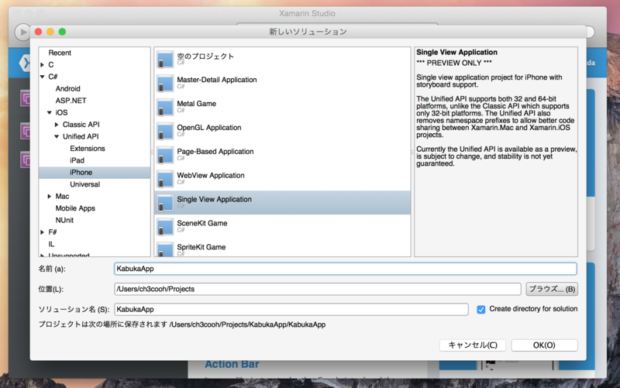This screenshot has height=388, width=620.
Task: Select iPad under Unified API
Action: coord(77,160)
